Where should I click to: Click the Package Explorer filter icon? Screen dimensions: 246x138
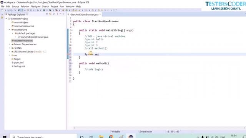coord(54,14)
